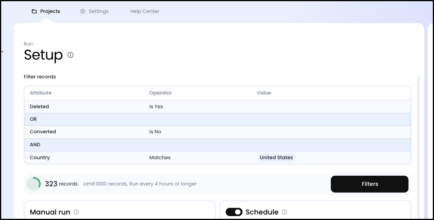Click the Operator column header
The height and width of the screenshot is (220, 434).
[x=160, y=93]
